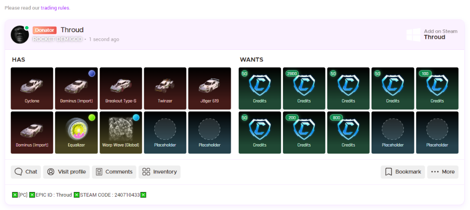
Task: Click the Visit profile button
Action: (66, 172)
